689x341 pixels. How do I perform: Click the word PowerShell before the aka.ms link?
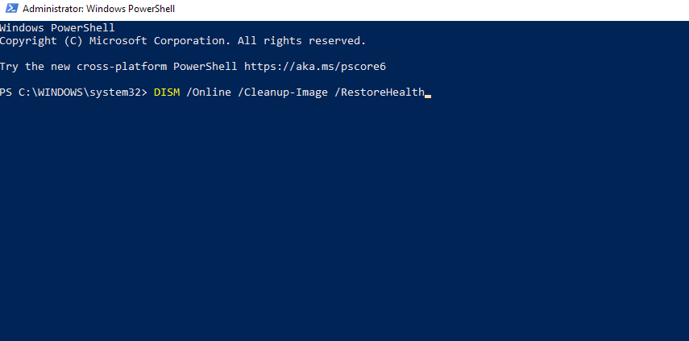[x=205, y=67]
